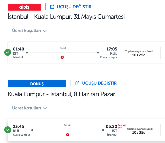This screenshot has width=165, height=143.
Task: Click the edit icon beside outbound UÇUŞU DEĞİŞTİR
Action: point(52,7)
